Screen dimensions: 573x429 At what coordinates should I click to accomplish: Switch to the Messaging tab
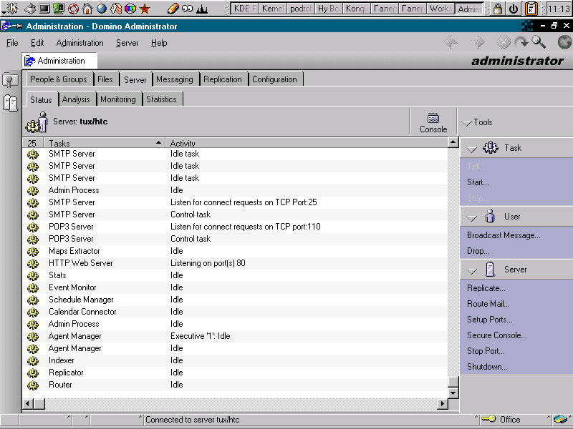click(175, 79)
